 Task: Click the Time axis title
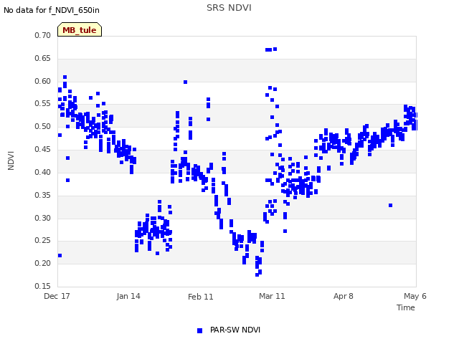tap(406, 307)
